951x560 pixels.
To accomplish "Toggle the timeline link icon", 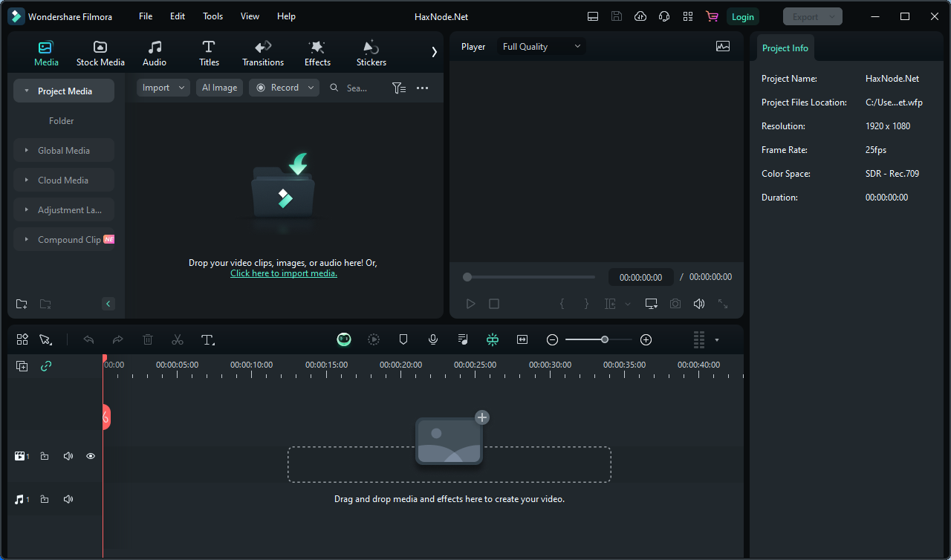I will (x=46, y=366).
